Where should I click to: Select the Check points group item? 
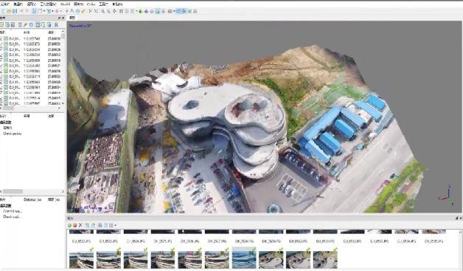pyautogui.click(x=12, y=134)
